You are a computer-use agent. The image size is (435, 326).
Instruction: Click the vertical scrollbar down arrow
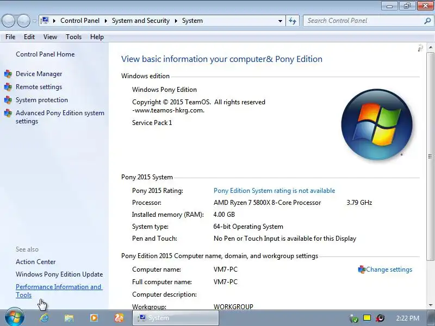tap(431, 305)
